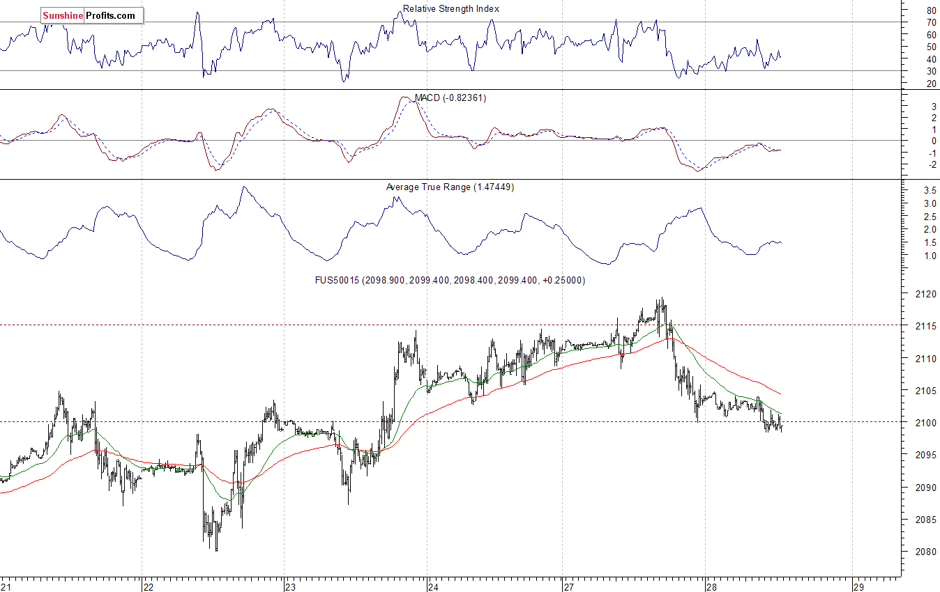Click the ATR axis value 1.5
This screenshot has width=940, height=592.
coord(930,243)
